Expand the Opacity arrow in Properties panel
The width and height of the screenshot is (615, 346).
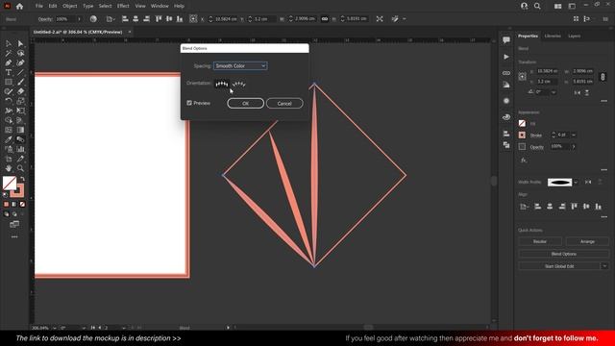pos(574,146)
